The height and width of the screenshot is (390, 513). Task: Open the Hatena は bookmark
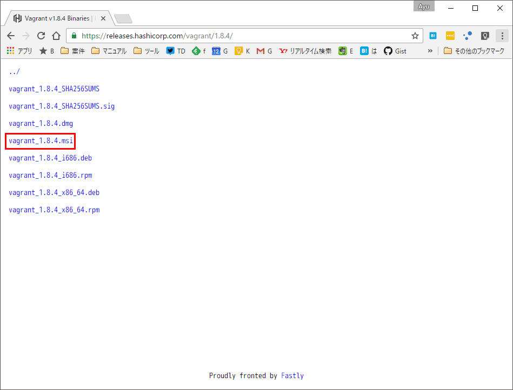tap(368, 51)
